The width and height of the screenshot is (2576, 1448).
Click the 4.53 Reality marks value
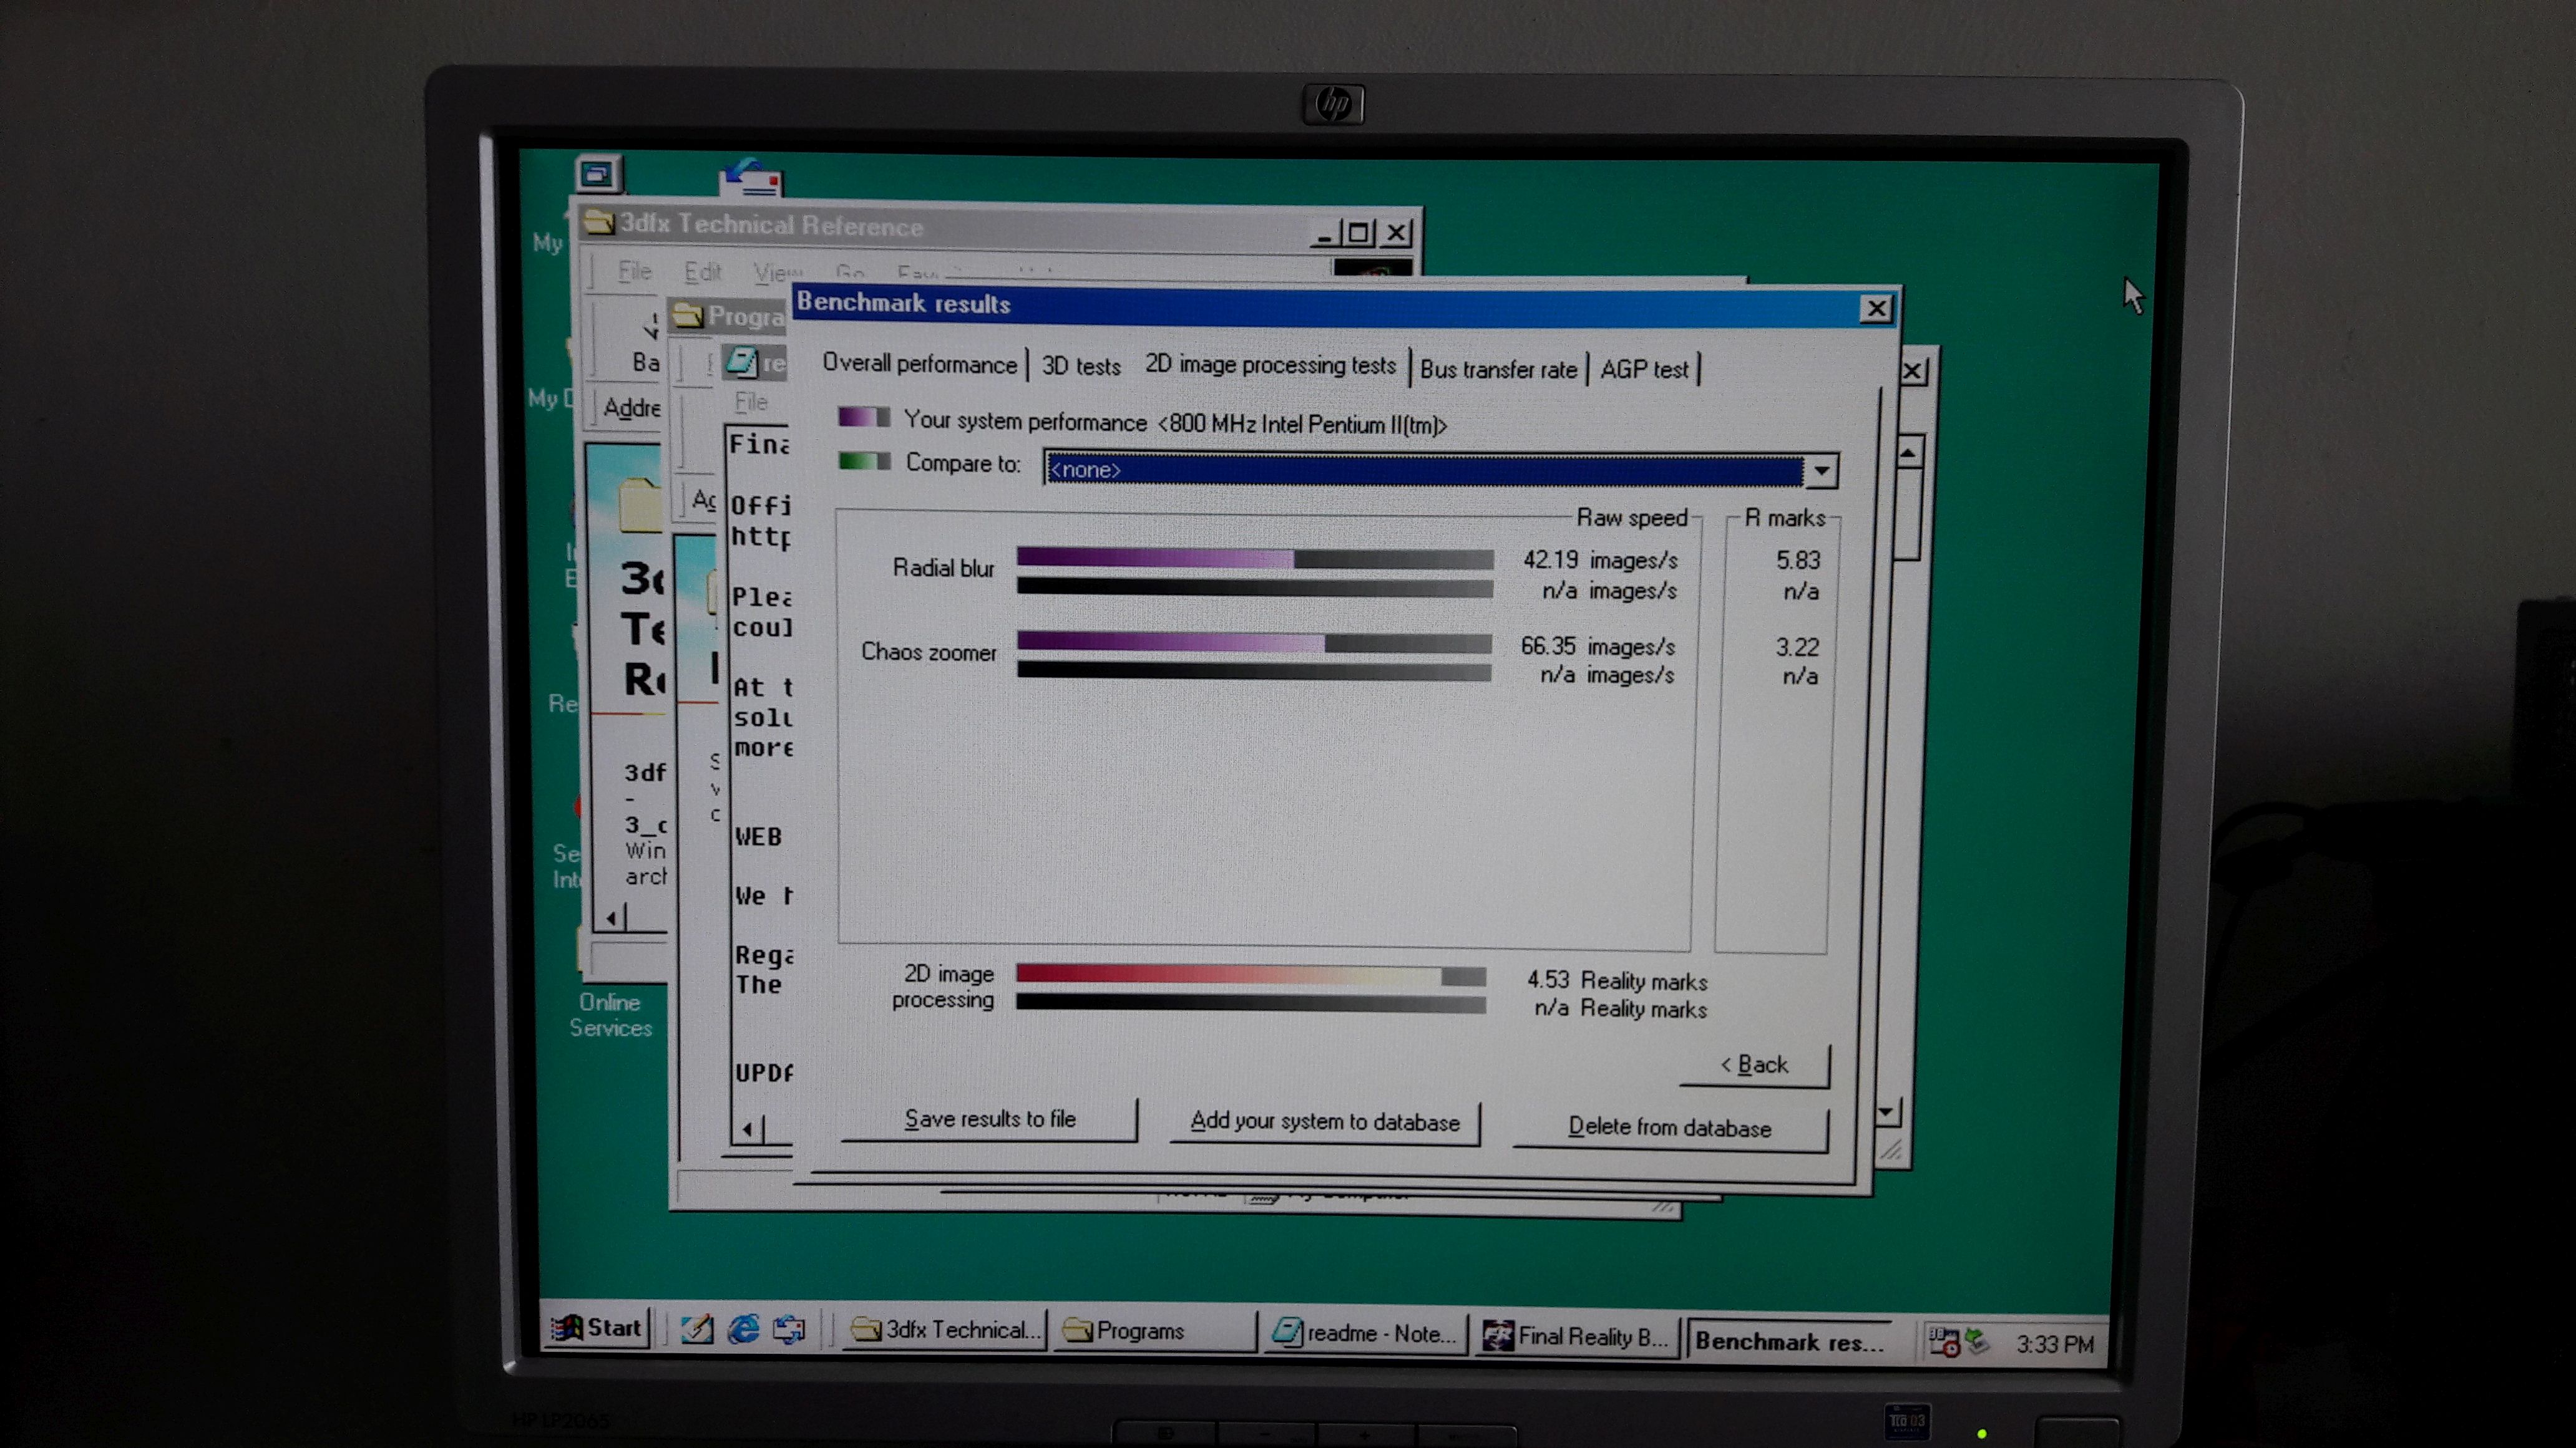[x=1616, y=982]
